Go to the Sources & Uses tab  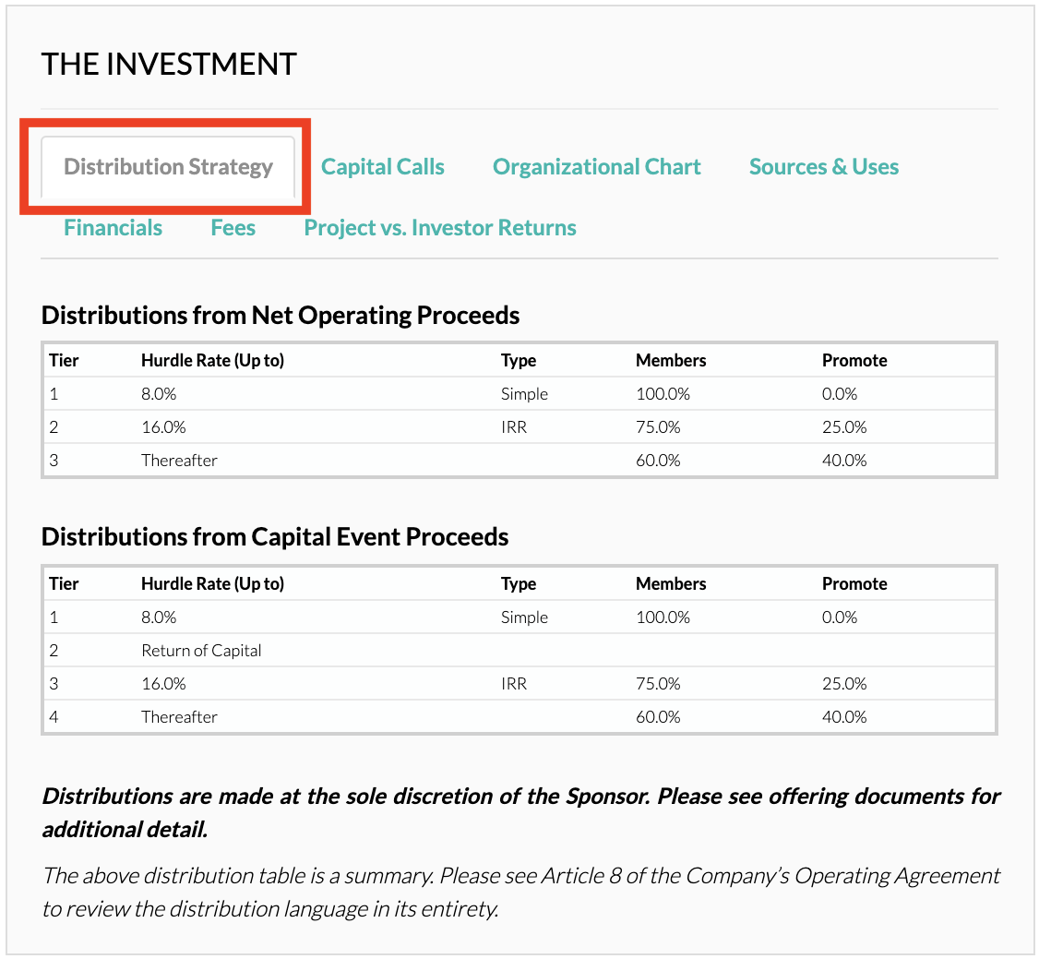(824, 167)
